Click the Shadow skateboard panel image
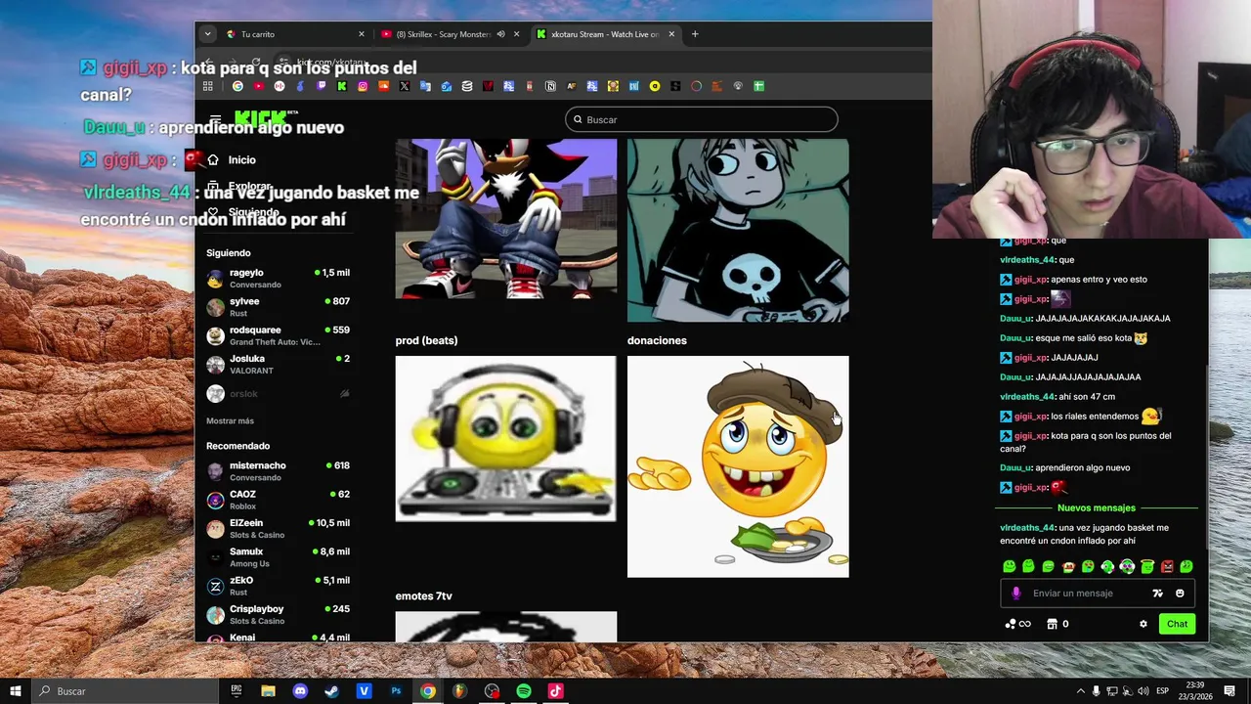Screen dimensions: 1251x704 pyautogui.click(x=506, y=219)
